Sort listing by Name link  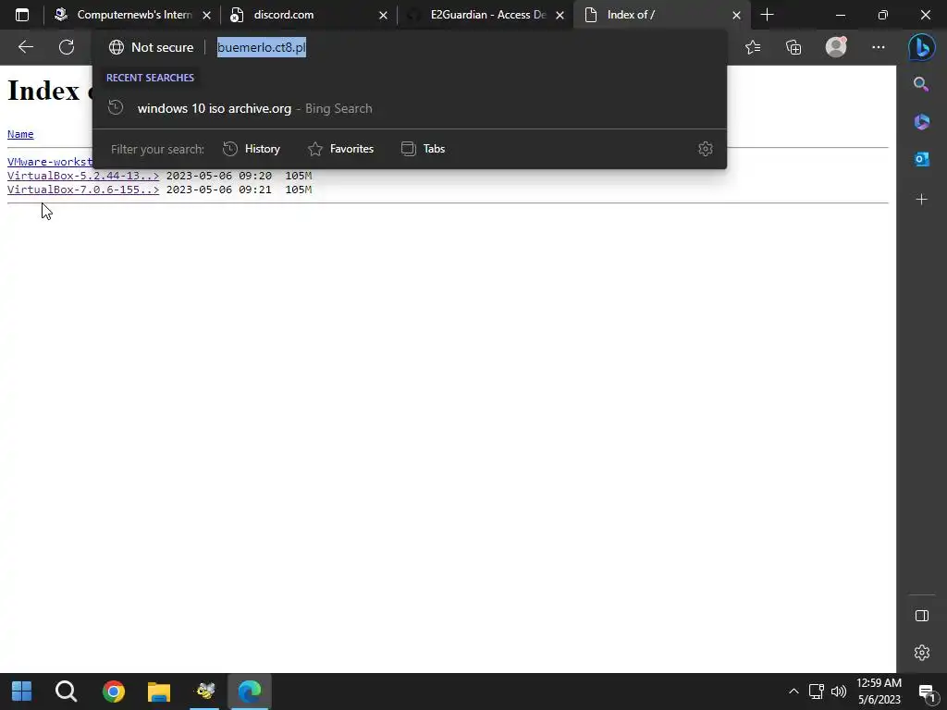tap(20, 134)
